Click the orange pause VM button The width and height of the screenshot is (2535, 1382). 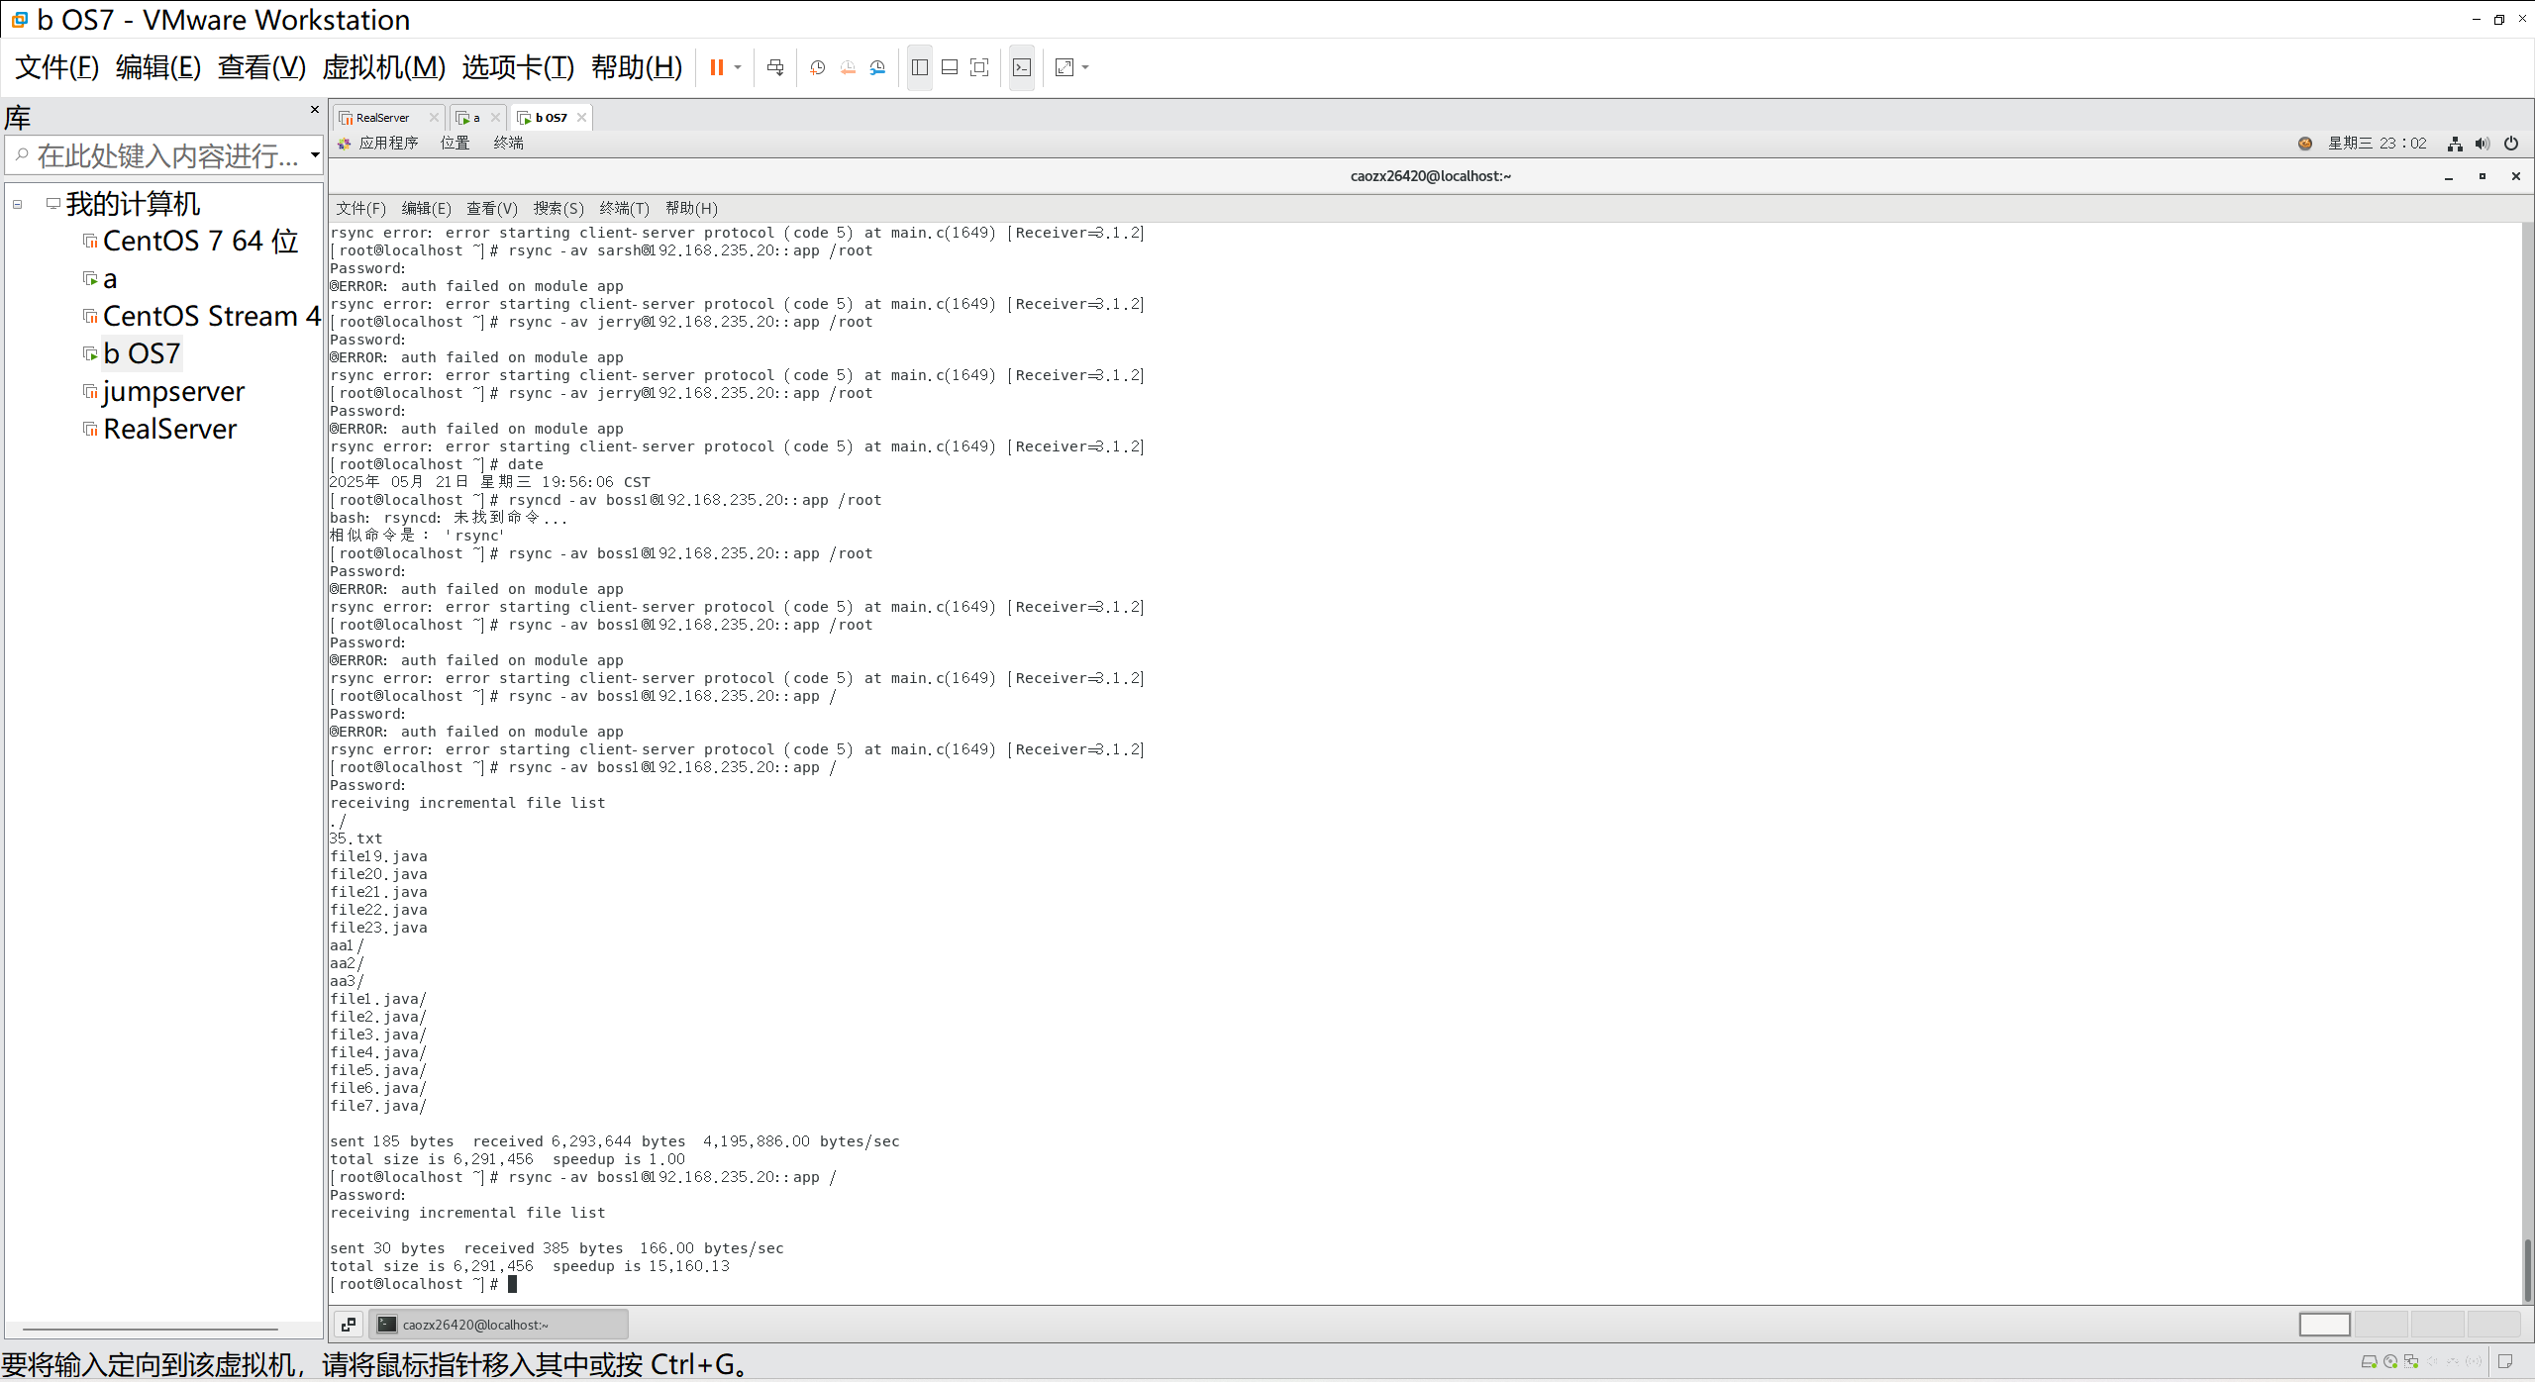716,67
